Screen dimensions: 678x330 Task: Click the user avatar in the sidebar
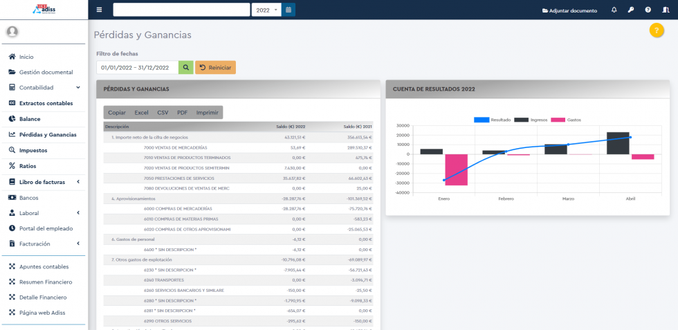[x=12, y=32]
